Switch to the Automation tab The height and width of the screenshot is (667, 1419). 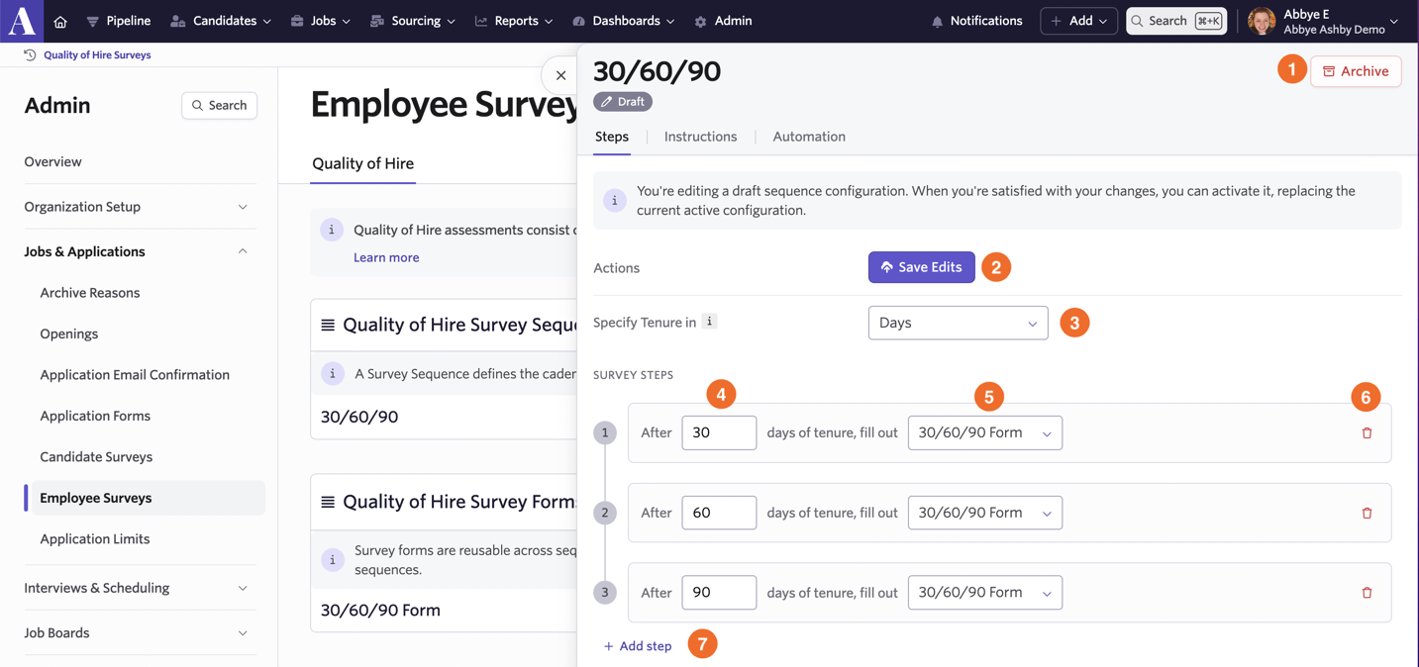(x=809, y=137)
